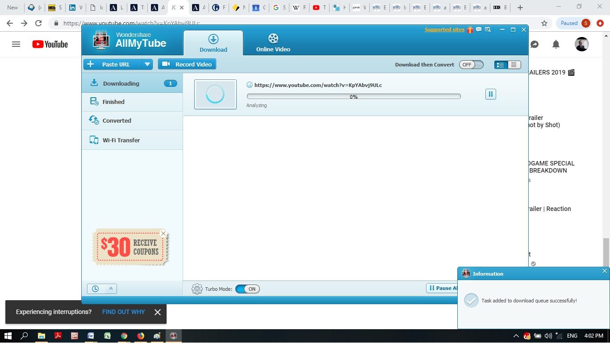
Task: Switch to compact list view
Action: 514,65
